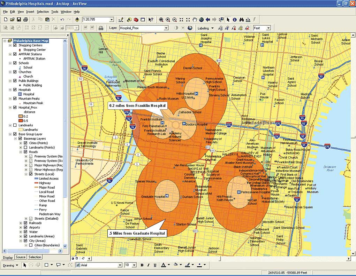Hide the Hospital_Prox buffer layer
This screenshot has height=276, width=356.
(x=15, y=108)
